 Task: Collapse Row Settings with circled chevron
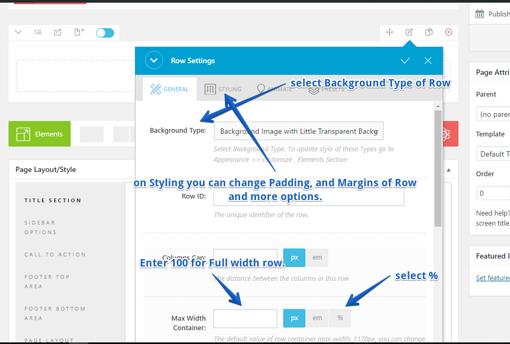click(154, 61)
